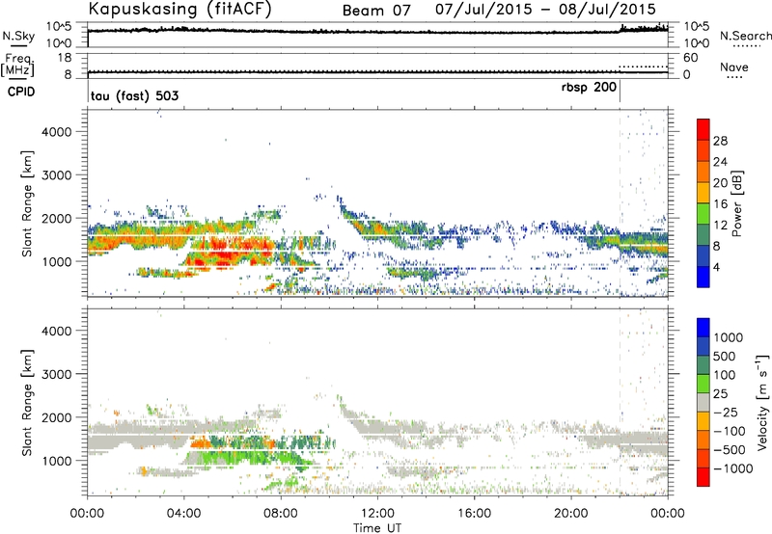This screenshot has height=534, width=772.
Task: Click the red top segment of Power colorbar
Action: click(x=703, y=129)
